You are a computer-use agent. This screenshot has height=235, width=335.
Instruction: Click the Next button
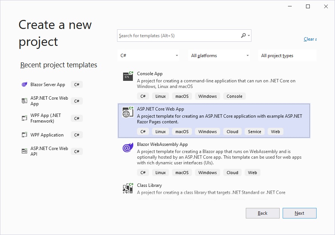coord(299,213)
